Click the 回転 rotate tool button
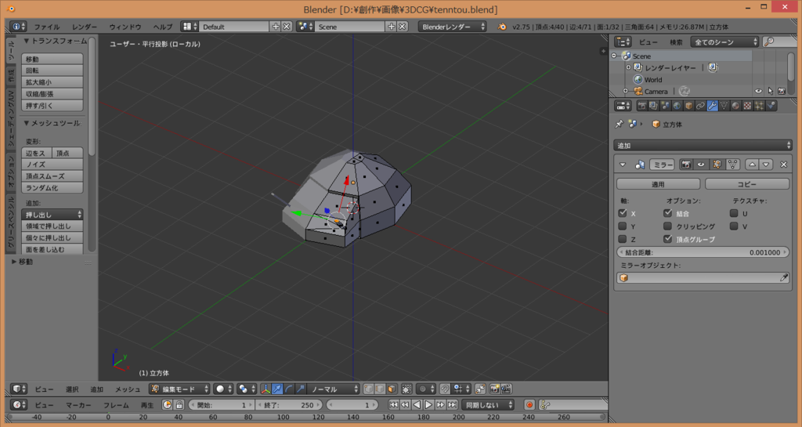This screenshot has width=802, height=427. coord(52,71)
